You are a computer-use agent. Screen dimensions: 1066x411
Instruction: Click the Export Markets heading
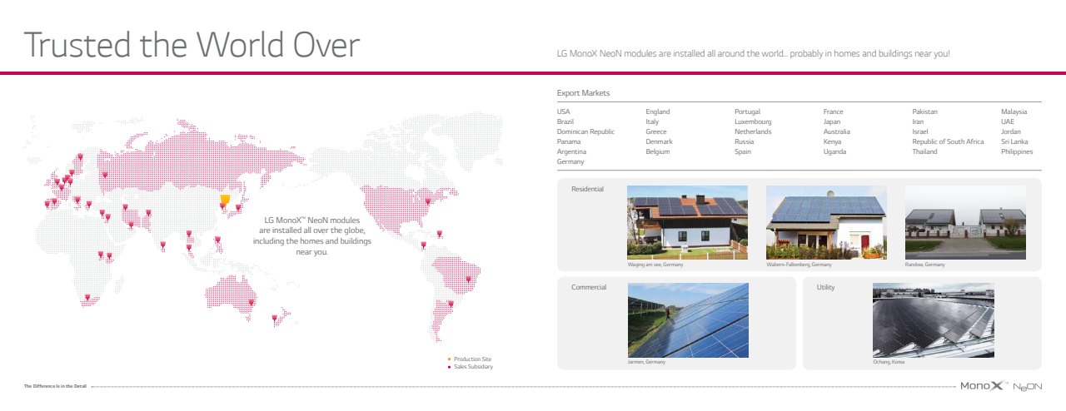[x=583, y=93]
